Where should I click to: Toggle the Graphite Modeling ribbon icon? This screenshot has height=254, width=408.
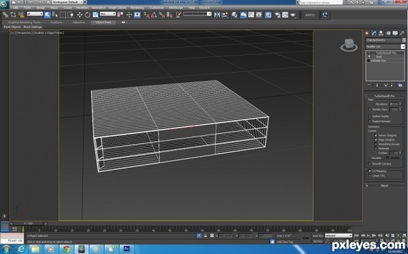[x=243, y=15]
